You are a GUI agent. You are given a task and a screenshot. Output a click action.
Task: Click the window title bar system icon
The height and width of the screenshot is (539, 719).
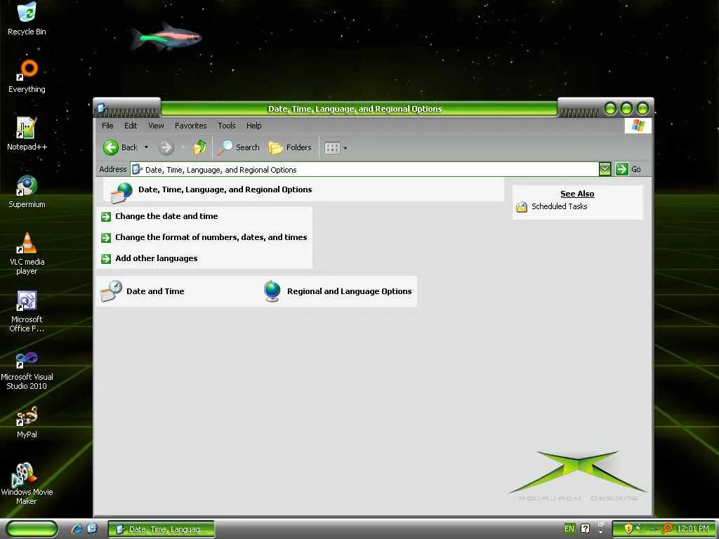click(103, 108)
